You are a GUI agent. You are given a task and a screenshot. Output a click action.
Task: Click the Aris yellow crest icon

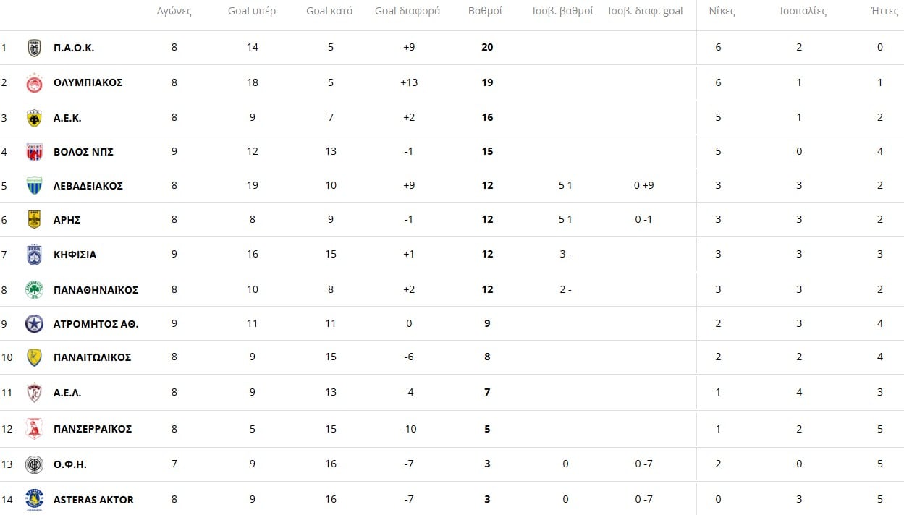click(34, 219)
